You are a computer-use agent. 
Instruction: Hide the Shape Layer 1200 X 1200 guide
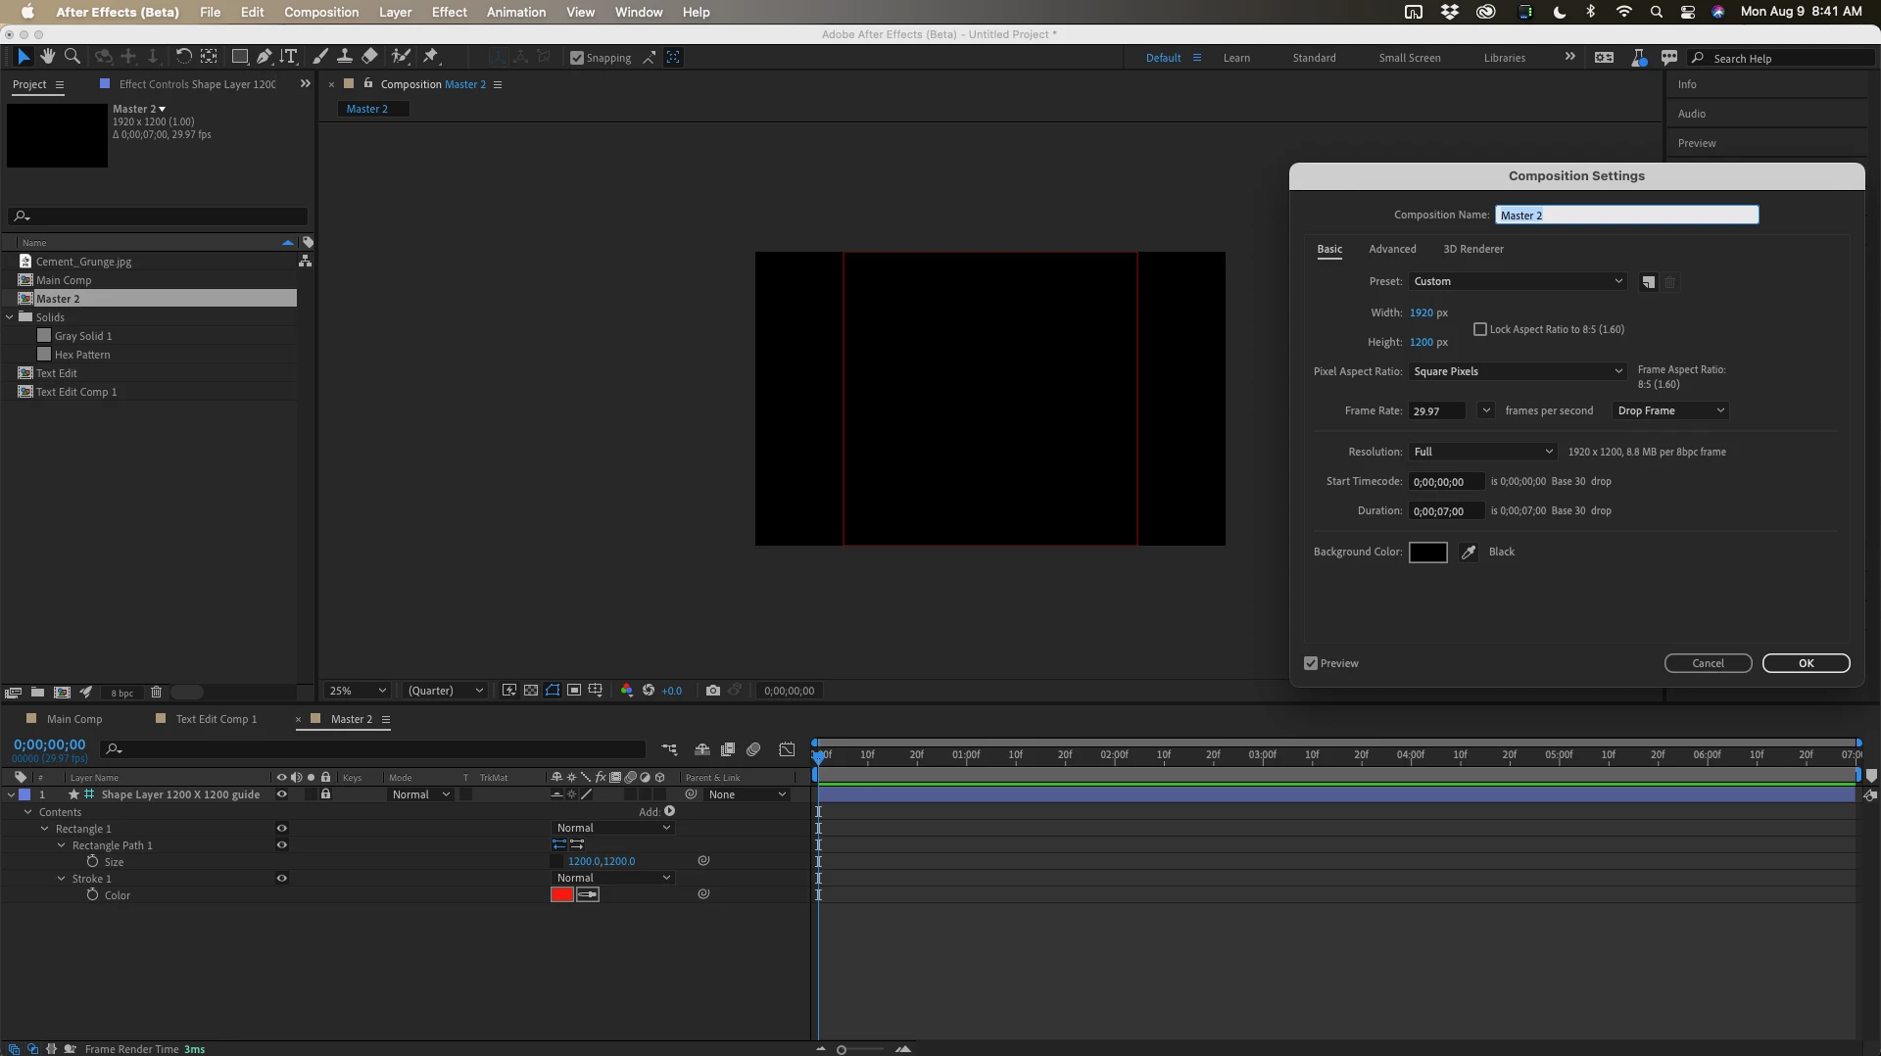[282, 794]
